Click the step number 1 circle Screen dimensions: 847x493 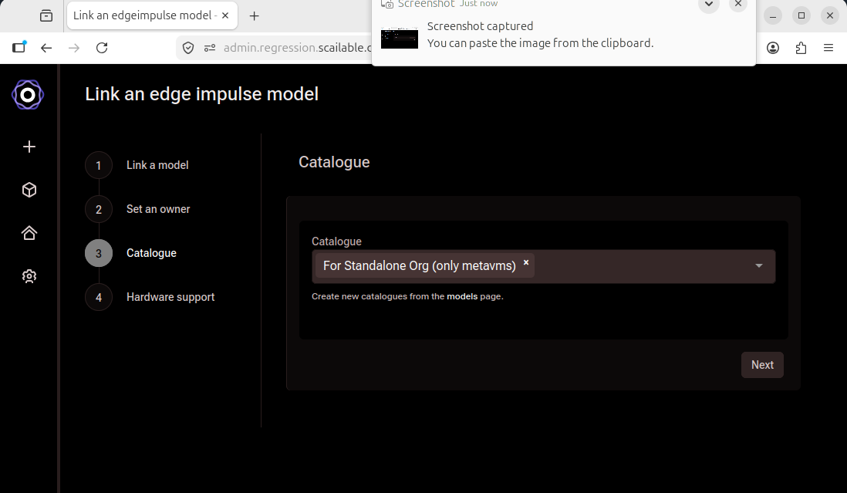coord(98,165)
